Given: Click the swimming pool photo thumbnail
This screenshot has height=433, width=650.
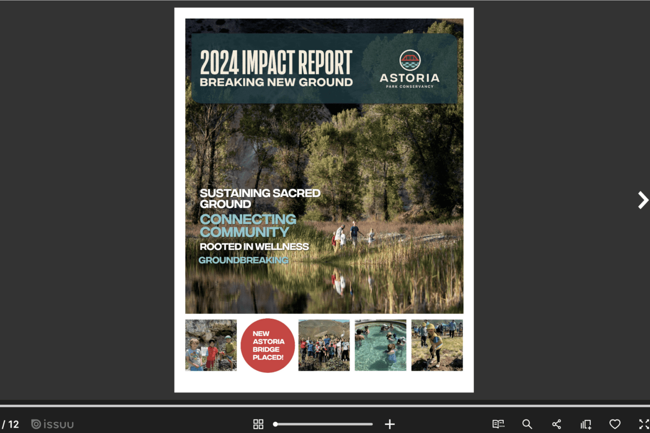Looking at the screenshot, I should click(x=380, y=345).
